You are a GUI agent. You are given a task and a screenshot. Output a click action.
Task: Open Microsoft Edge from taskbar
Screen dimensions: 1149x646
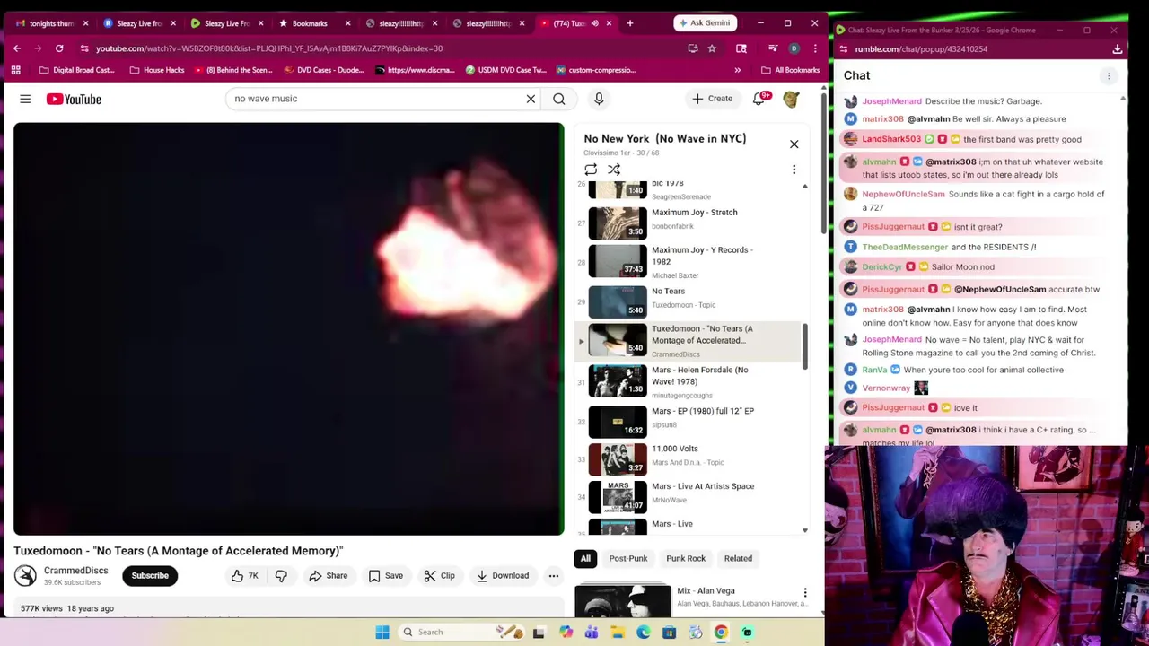644,633
